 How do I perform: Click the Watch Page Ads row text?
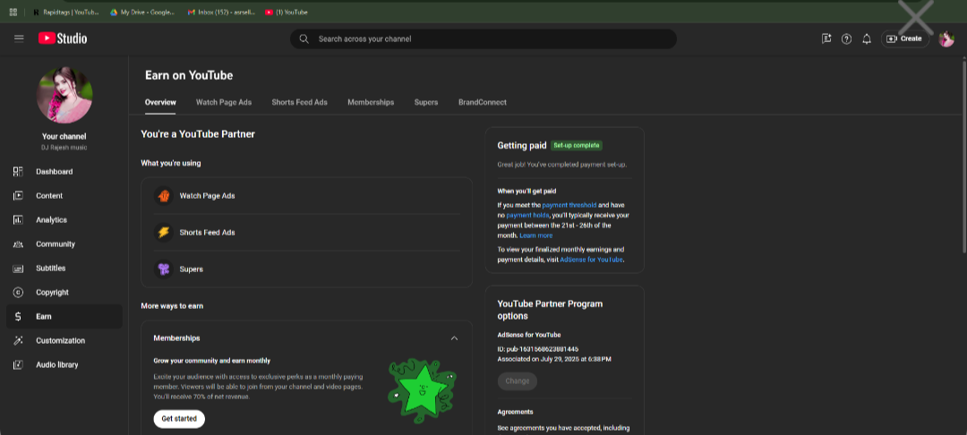point(207,195)
